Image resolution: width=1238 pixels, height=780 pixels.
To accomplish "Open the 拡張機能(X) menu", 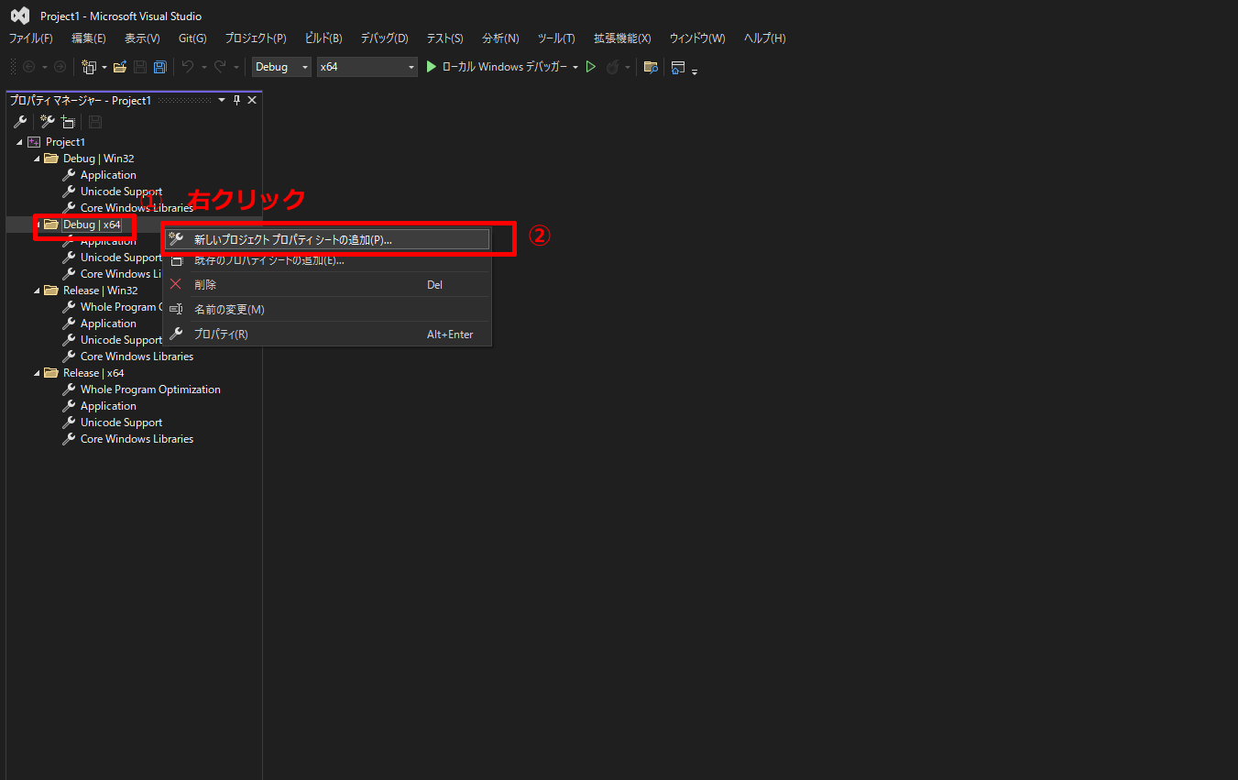I will point(622,38).
